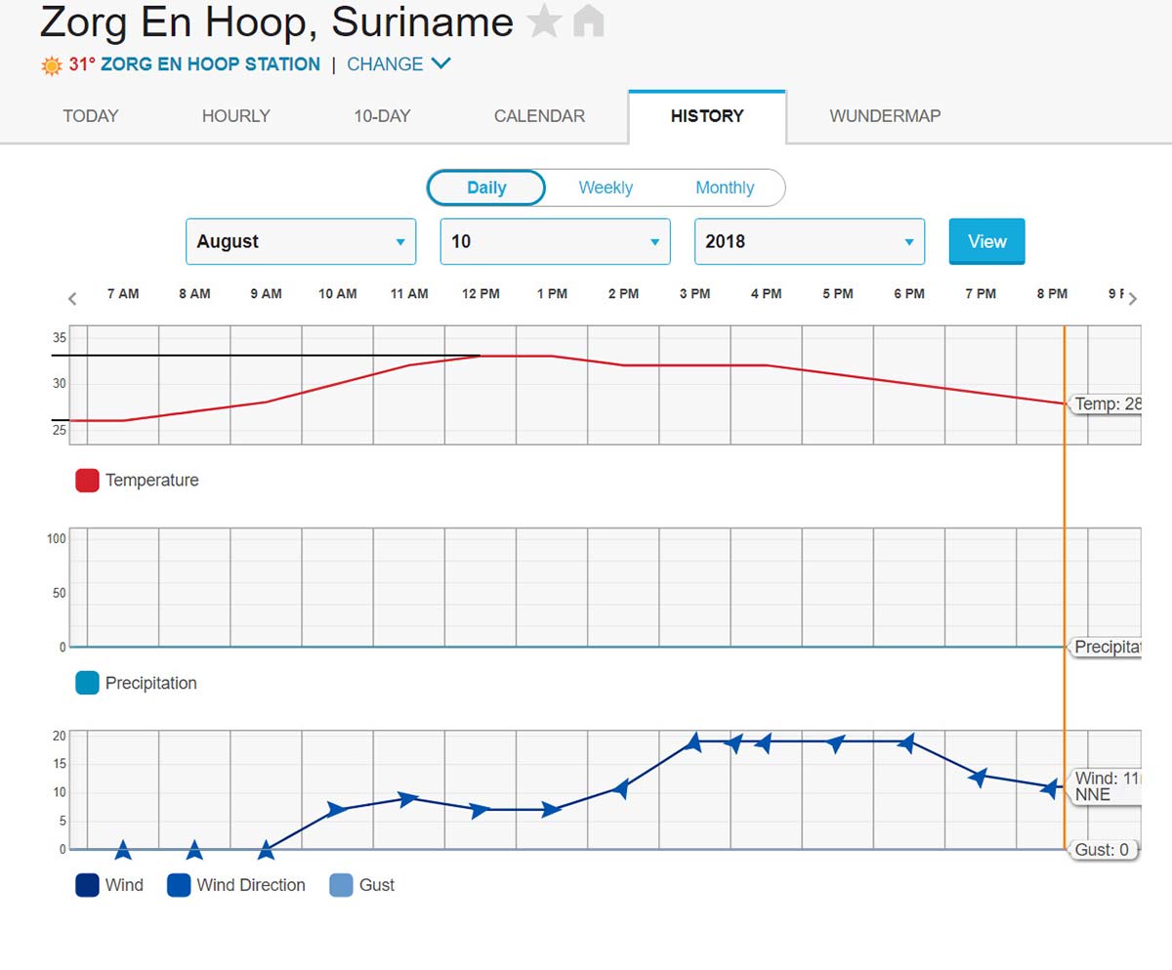Open the day dropdown showing 10
Screen dimensions: 1172x970
pyautogui.click(x=555, y=241)
